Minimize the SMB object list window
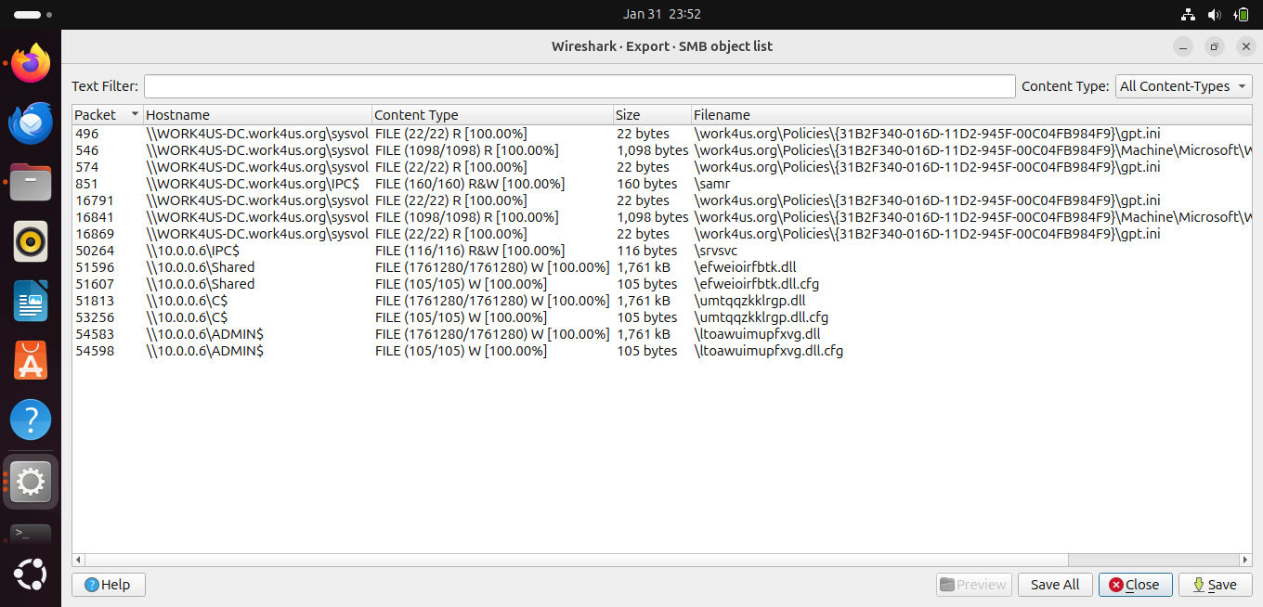The image size is (1263, 607). coord(1182,46)
